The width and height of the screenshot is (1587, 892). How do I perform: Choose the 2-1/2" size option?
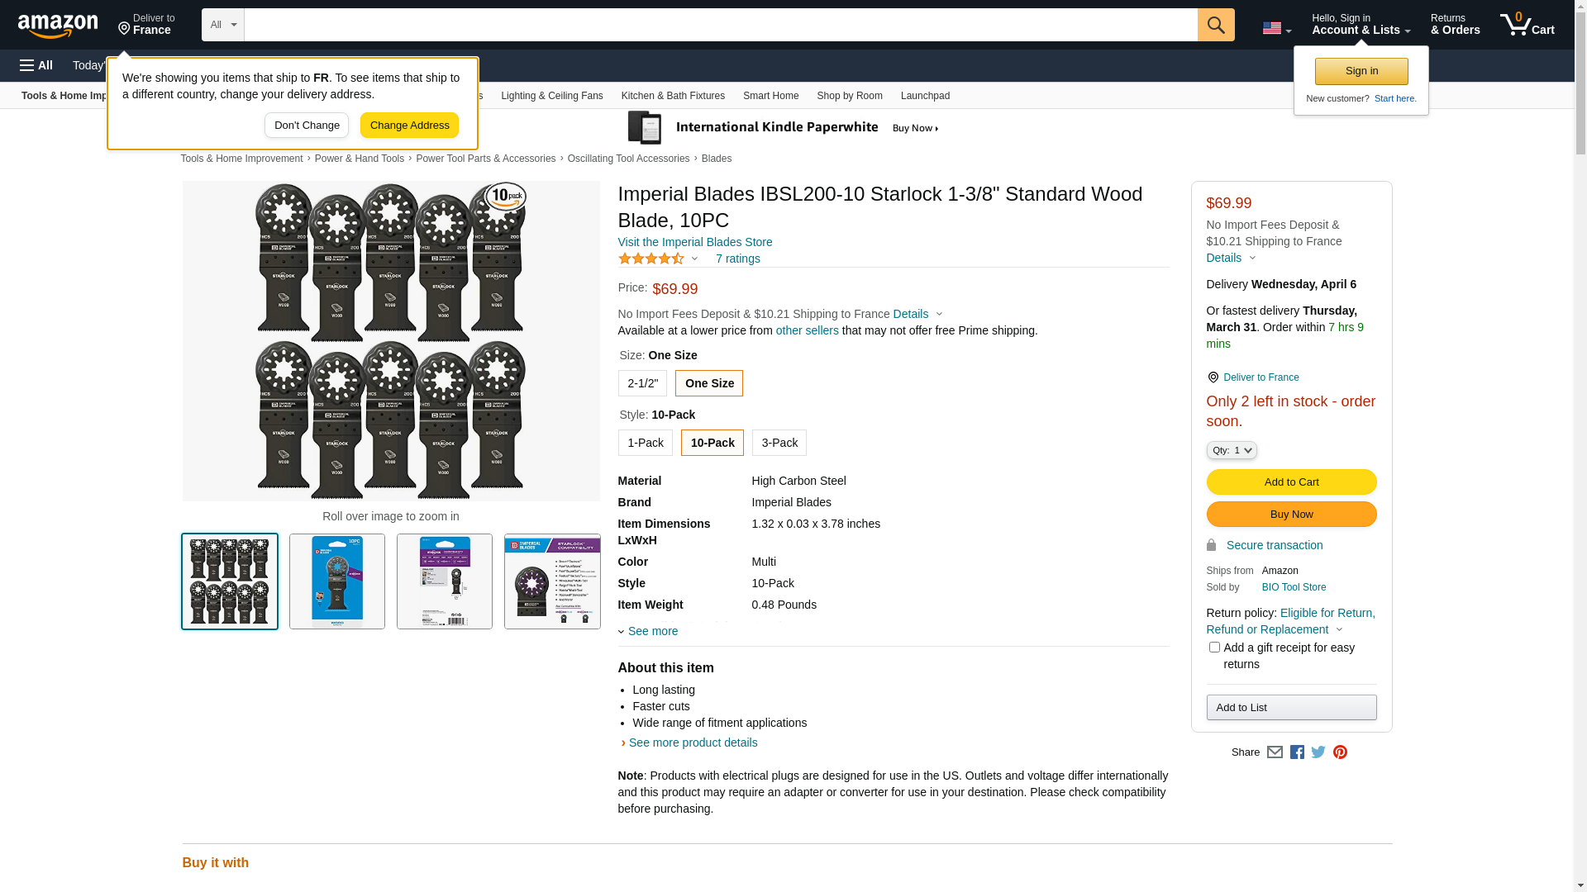pyautogui.click(x=642, y=383)
